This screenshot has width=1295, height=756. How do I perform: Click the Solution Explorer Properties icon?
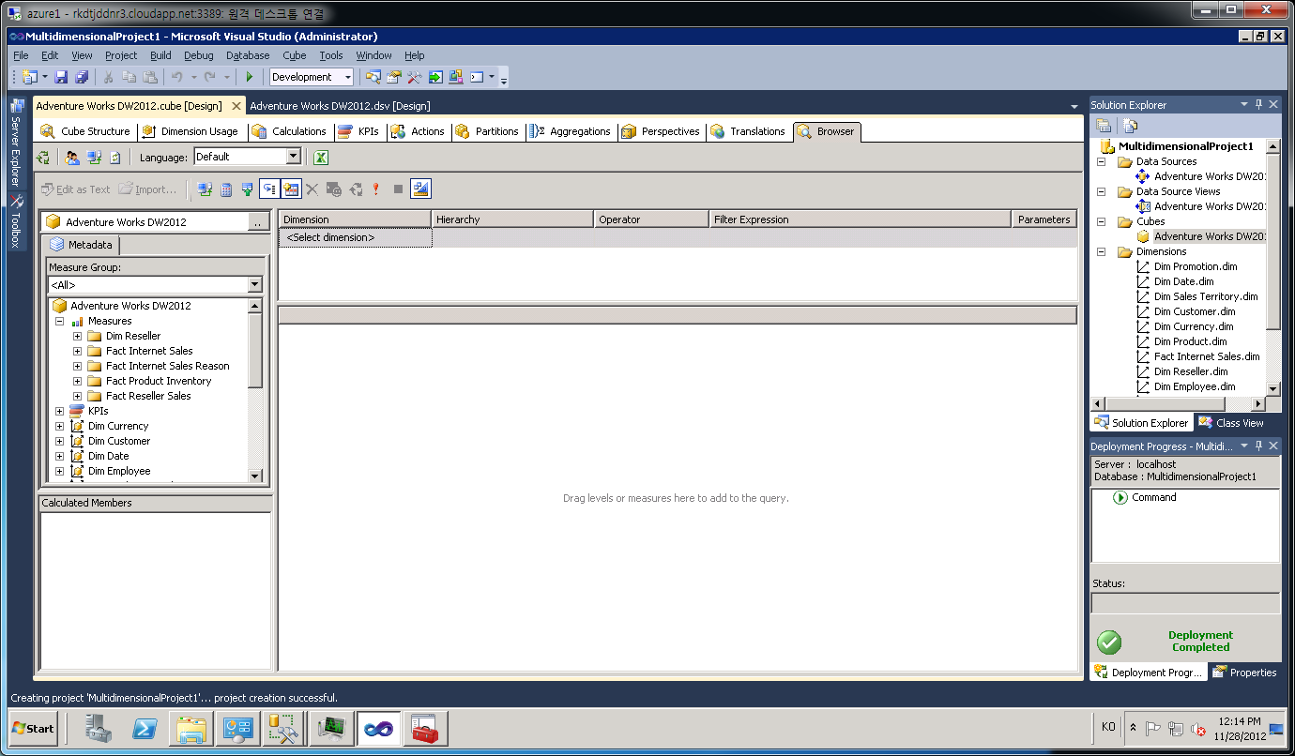point(1105,126)
